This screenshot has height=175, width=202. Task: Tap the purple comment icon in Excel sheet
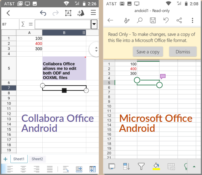point(163,77)
